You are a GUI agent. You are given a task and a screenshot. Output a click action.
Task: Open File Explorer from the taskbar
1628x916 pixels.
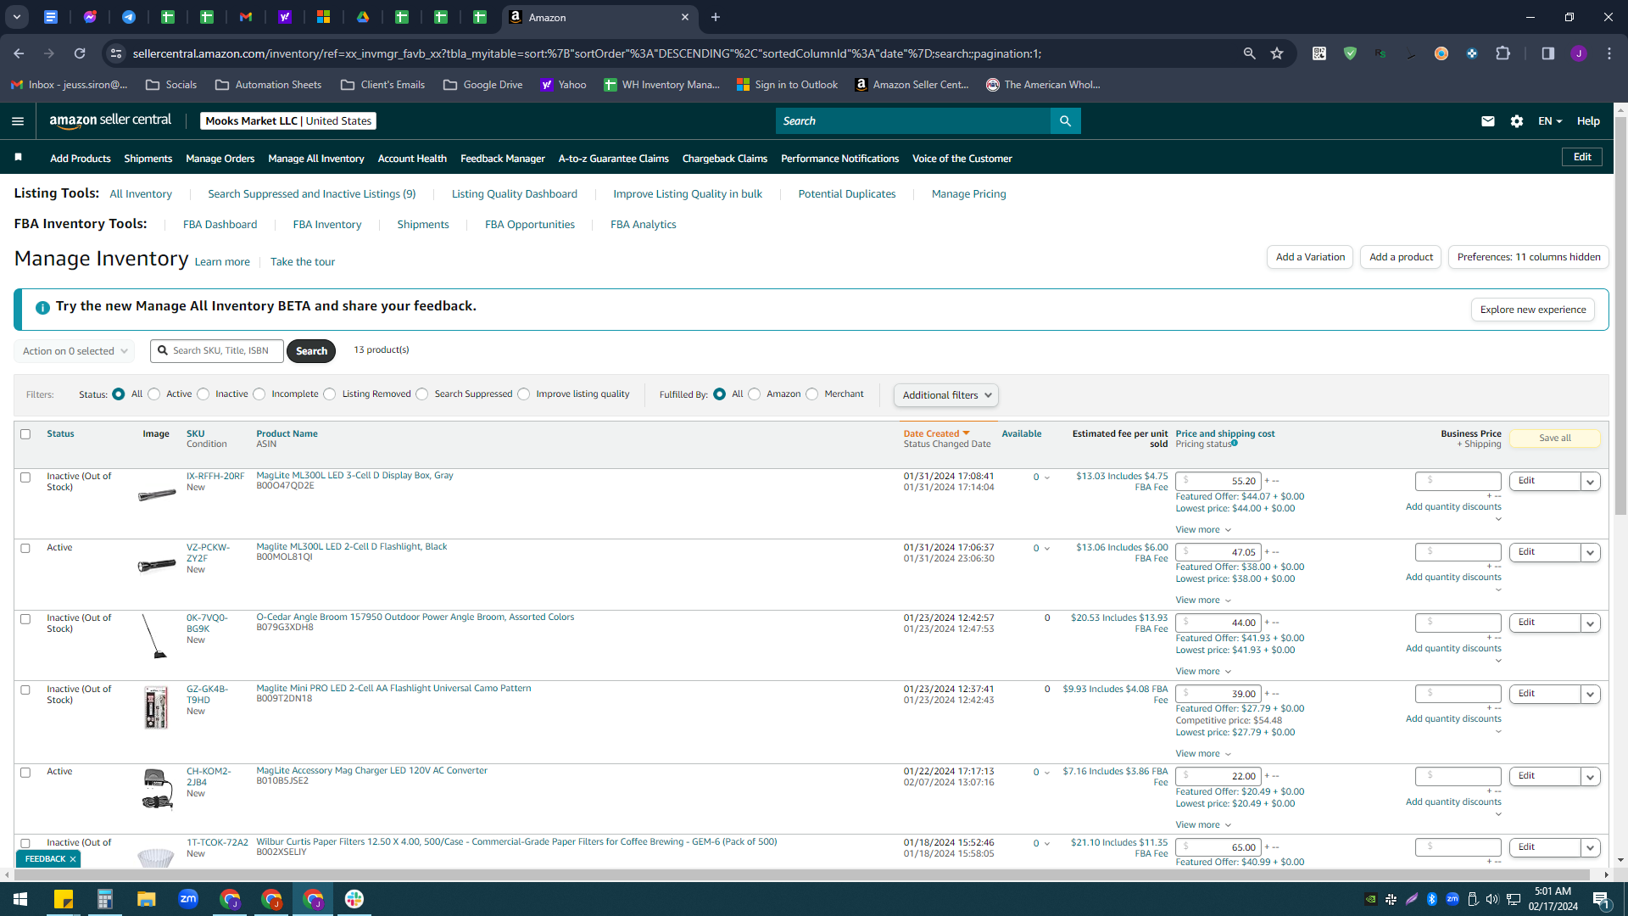pos(147,899)
